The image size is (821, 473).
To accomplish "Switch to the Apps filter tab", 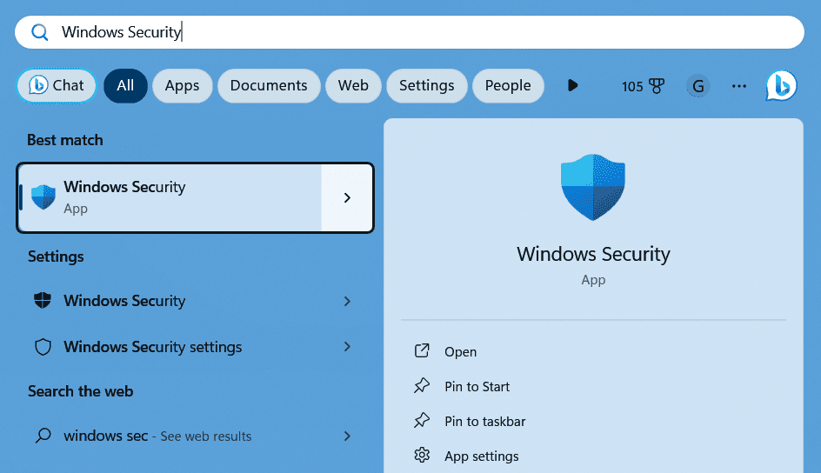I will [182, 85].
